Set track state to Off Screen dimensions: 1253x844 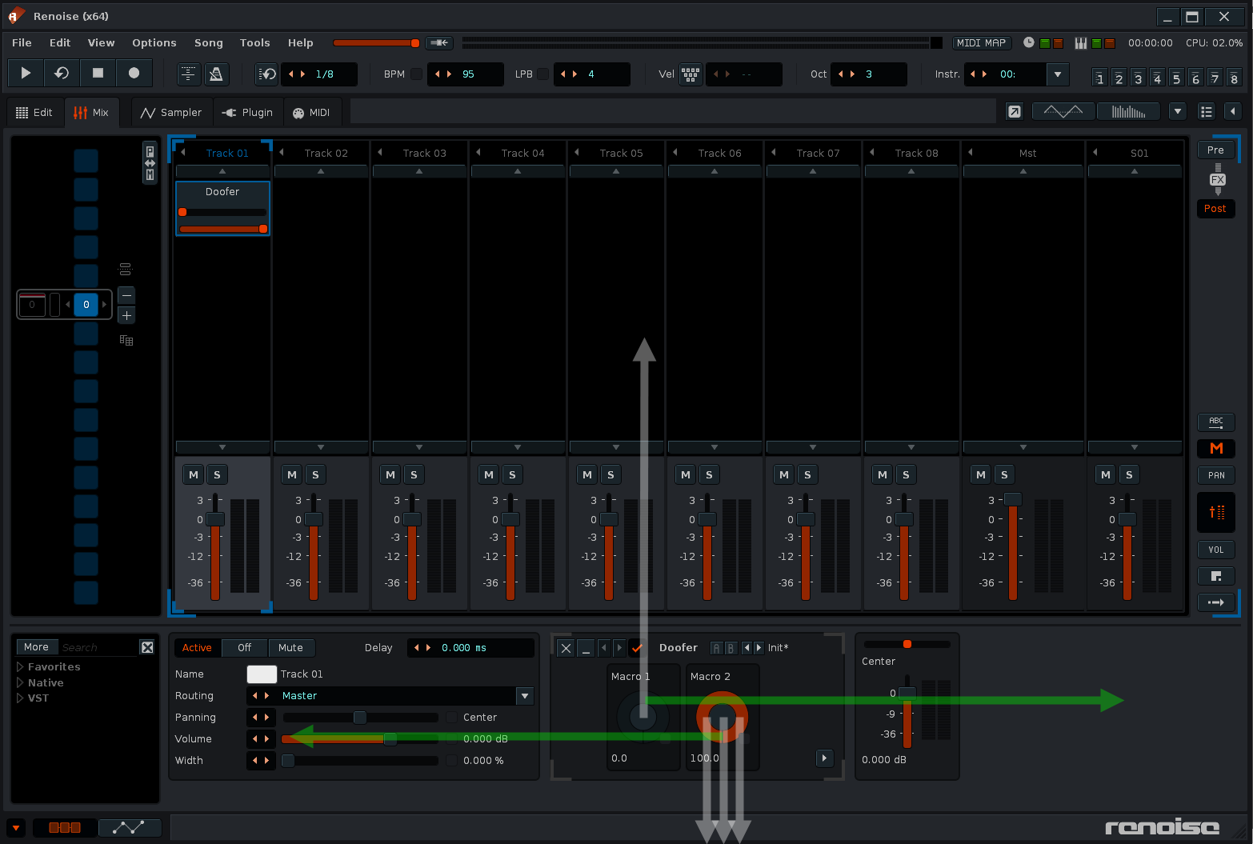click(x=244, y=648)
